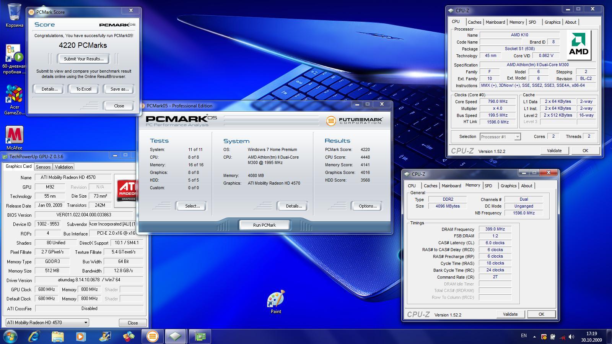This screenshot has height=344, width=612.
Task: Click Validate in upper CPU-Z window
Action: [x=554, y=151]
